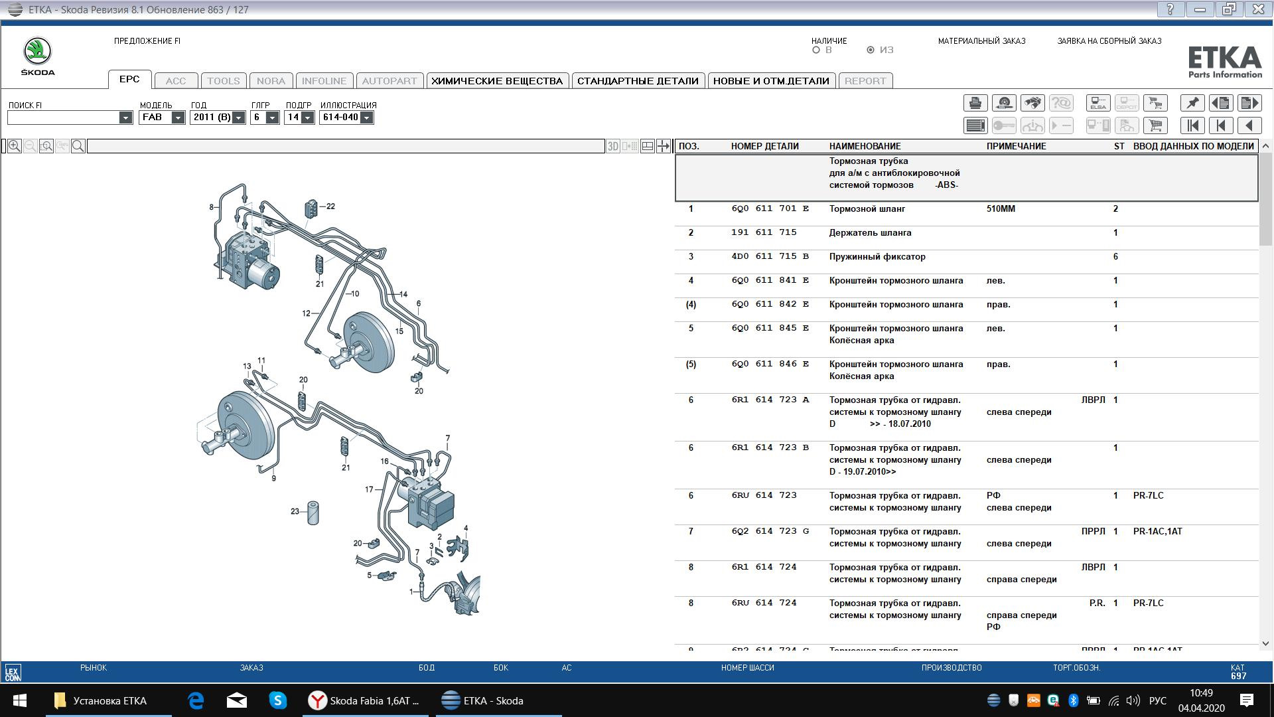Viewport: 1274px width, 717px height.
Task: Click the shopping cart order icon
Action: (x=1155, y=125)
